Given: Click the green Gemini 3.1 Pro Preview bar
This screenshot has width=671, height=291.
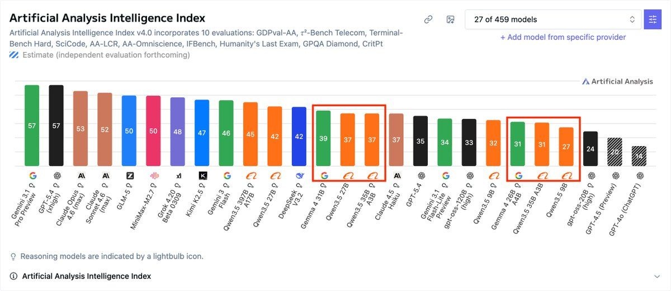Looking at the screenshot, I should point(32,125).
